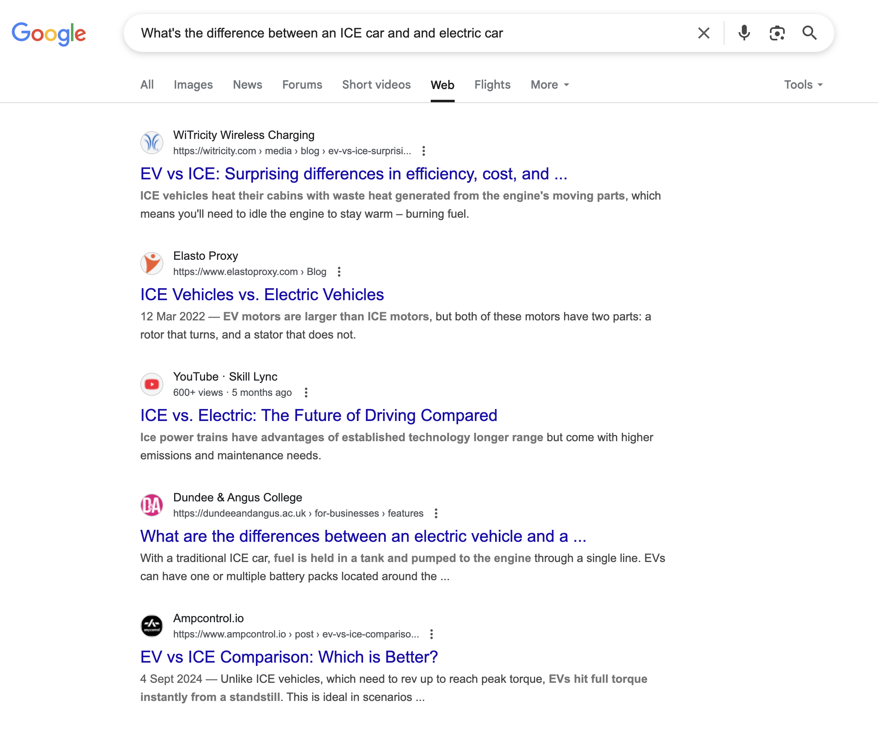The image size is (878, 729).
Task: Open three-dot menu for YouTube result
Action: (x=306, y=392)
